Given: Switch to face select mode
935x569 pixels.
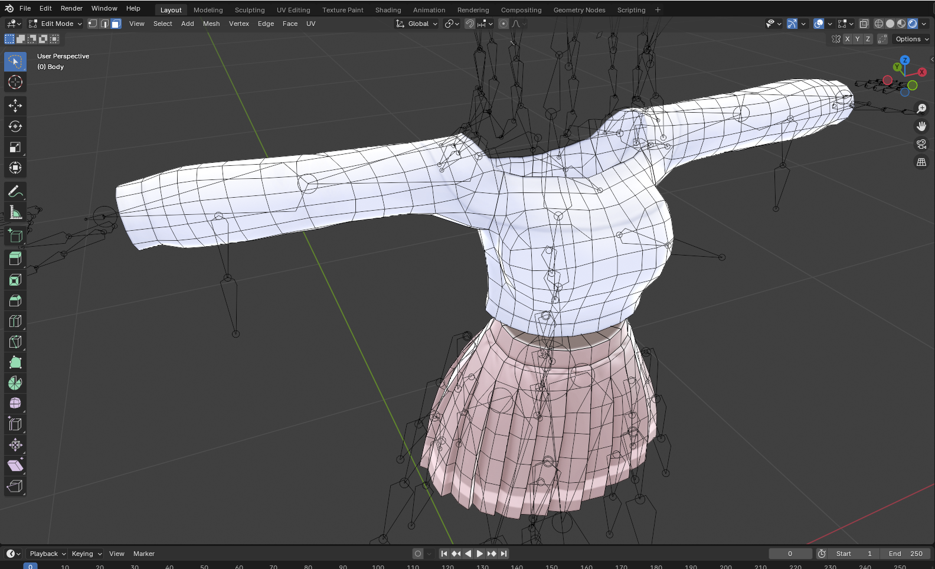Looking at the screenshot, I should click(116, 24).
